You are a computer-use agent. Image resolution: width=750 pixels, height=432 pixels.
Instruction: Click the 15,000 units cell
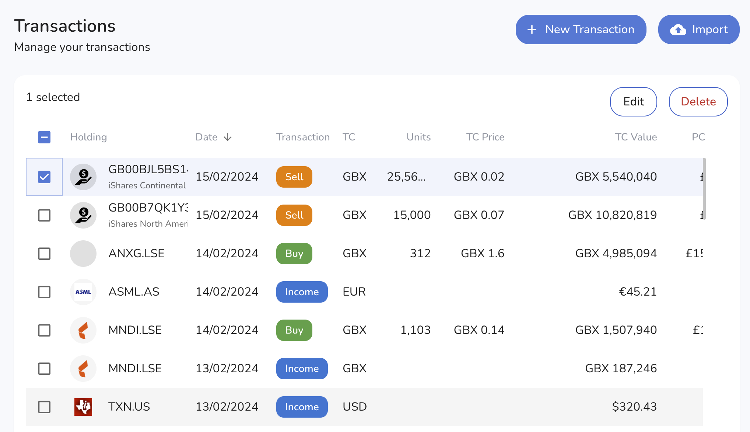[412, 215]
